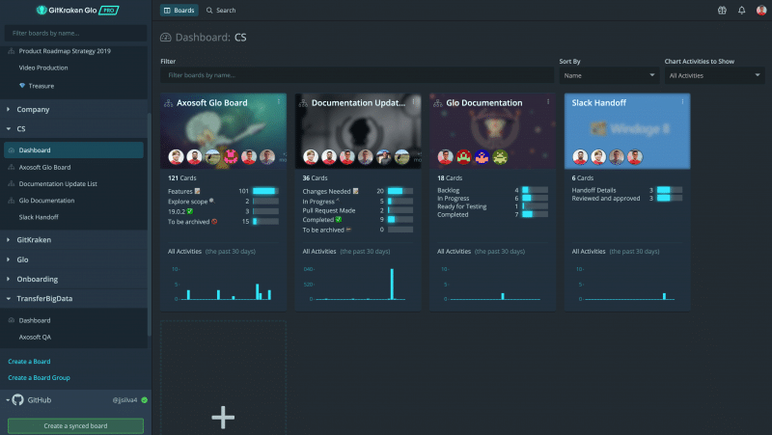Click the Features progress bar on Axosoft card
The height and width of the screenshot is (435, 772).
265,191
